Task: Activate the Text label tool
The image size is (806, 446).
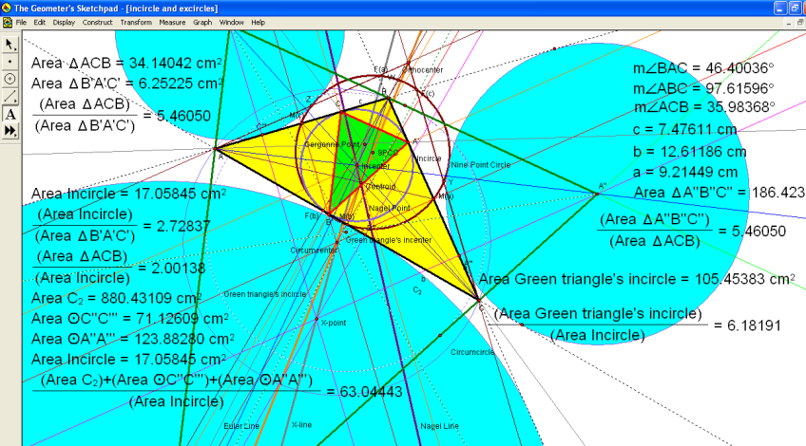Action: [10, 114]
